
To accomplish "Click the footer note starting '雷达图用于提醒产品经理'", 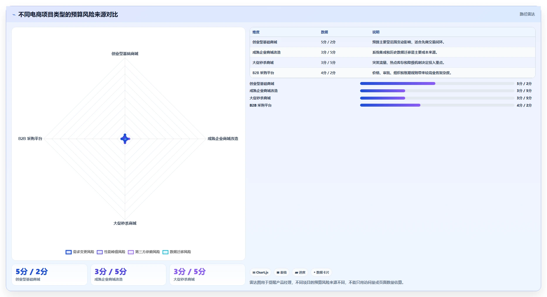I will click(327, 283).
